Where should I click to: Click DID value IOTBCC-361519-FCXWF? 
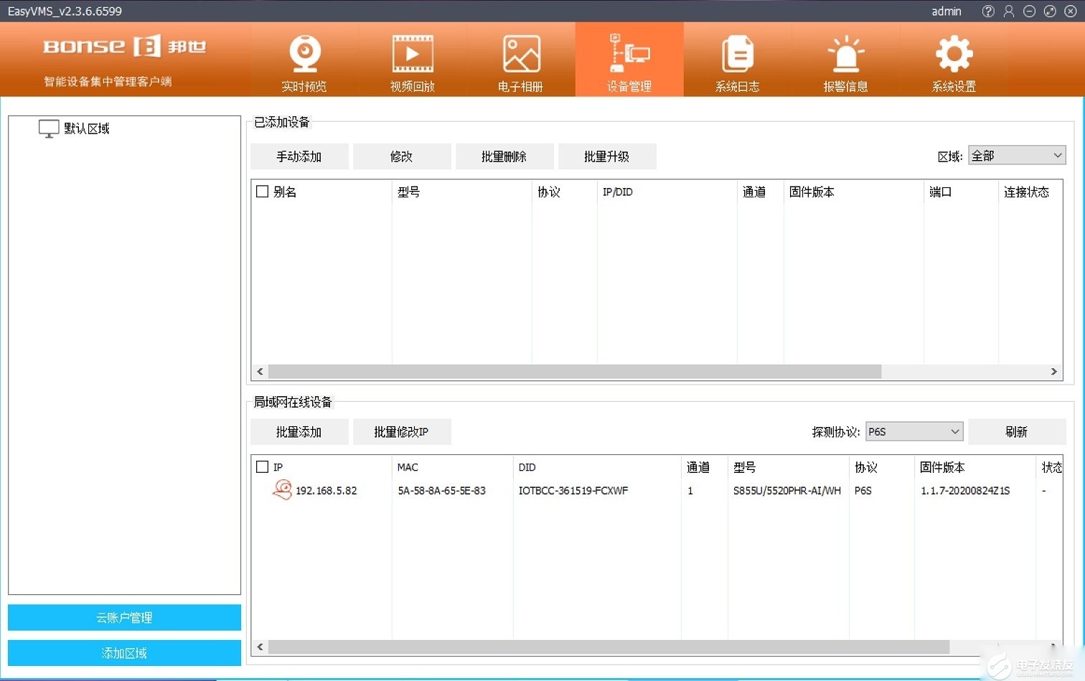(573, 491)
